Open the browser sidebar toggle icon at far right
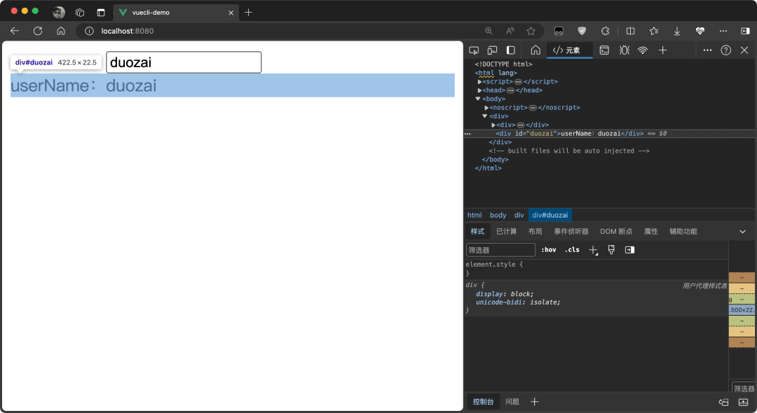Viewport: 757px width, 413px height. tap(745, 31)
